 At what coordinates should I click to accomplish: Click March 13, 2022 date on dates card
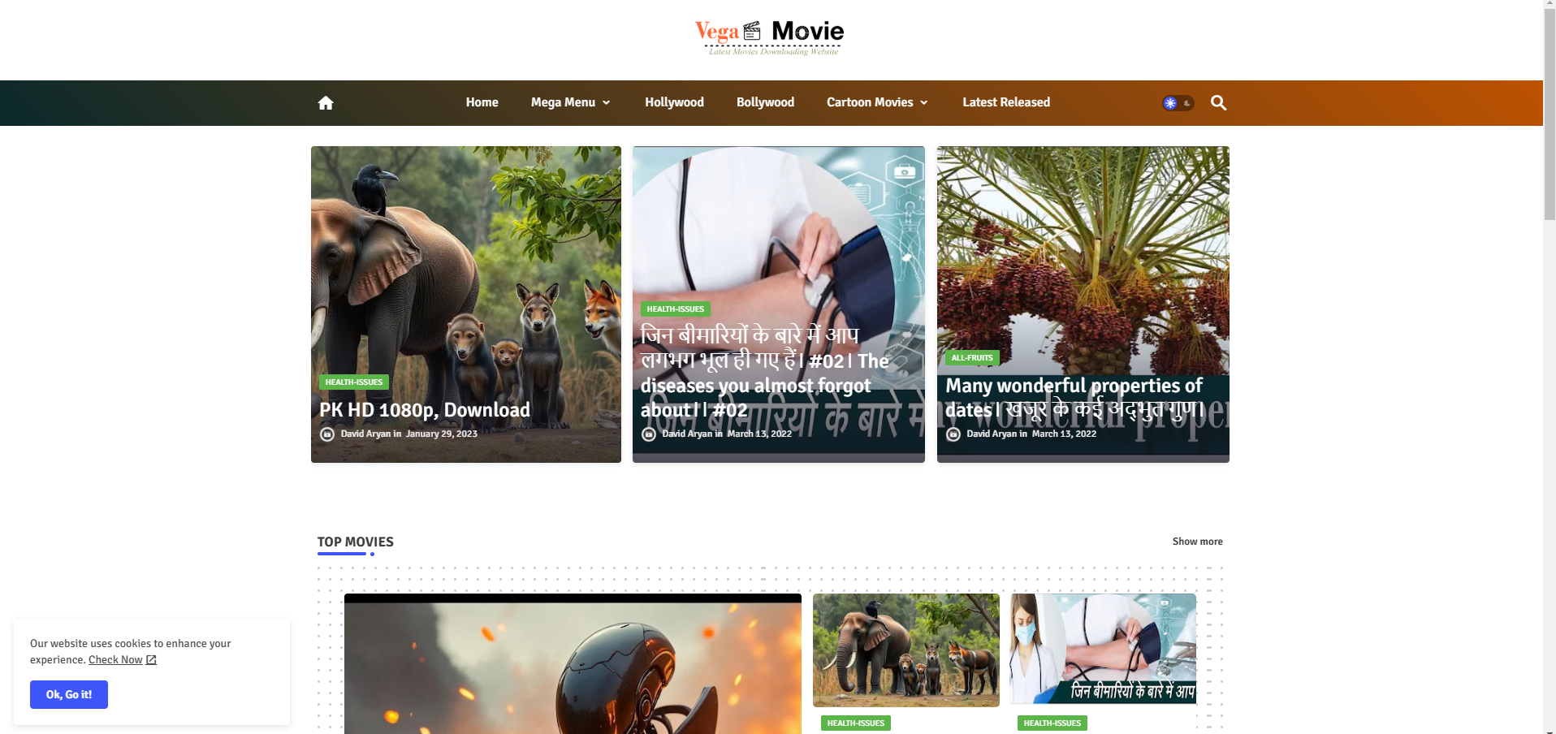[x=1064, y=434]
